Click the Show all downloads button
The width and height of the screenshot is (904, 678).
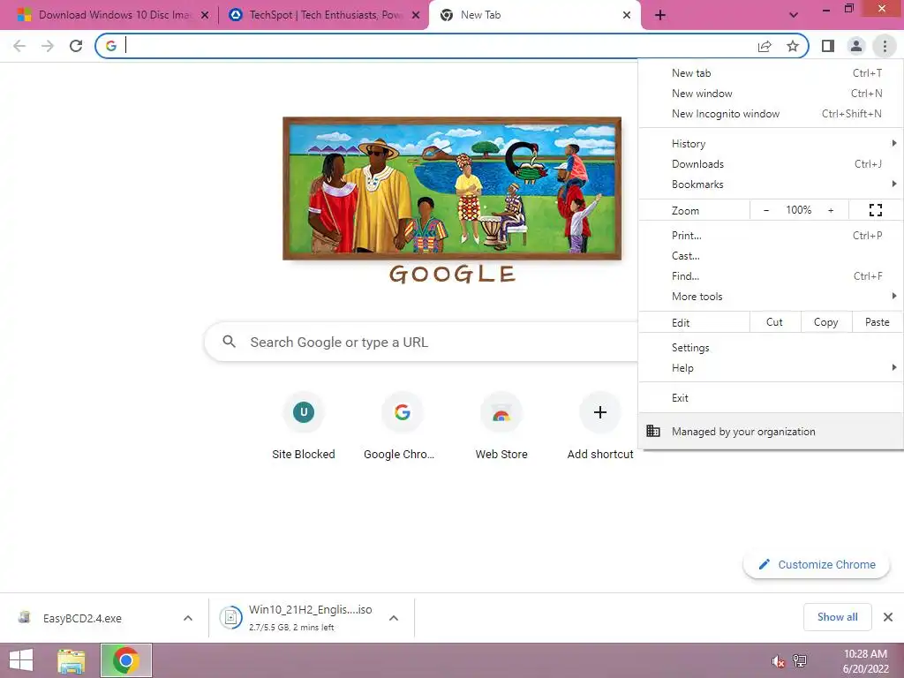(x=837, y=617)
